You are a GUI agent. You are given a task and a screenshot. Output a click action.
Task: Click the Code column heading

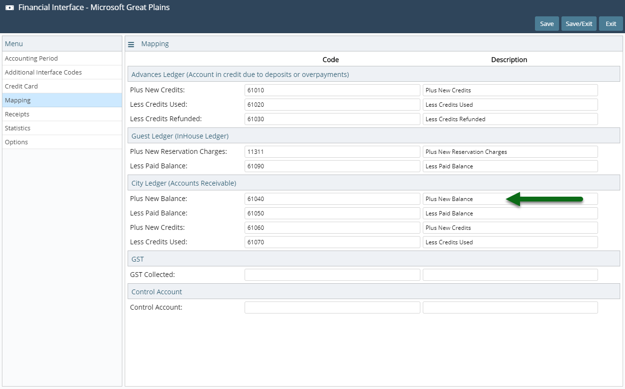tap(331, 60)
